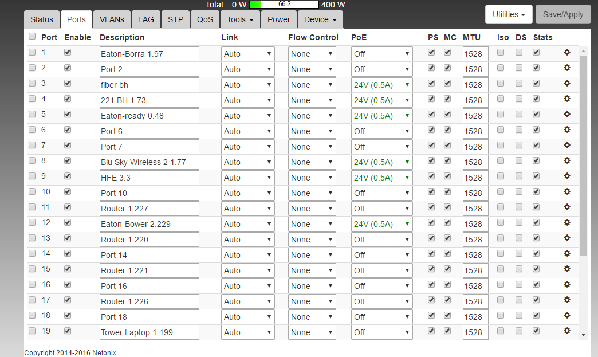
Task: Click the gear icon for port 8
Action: tap(567, 160)
